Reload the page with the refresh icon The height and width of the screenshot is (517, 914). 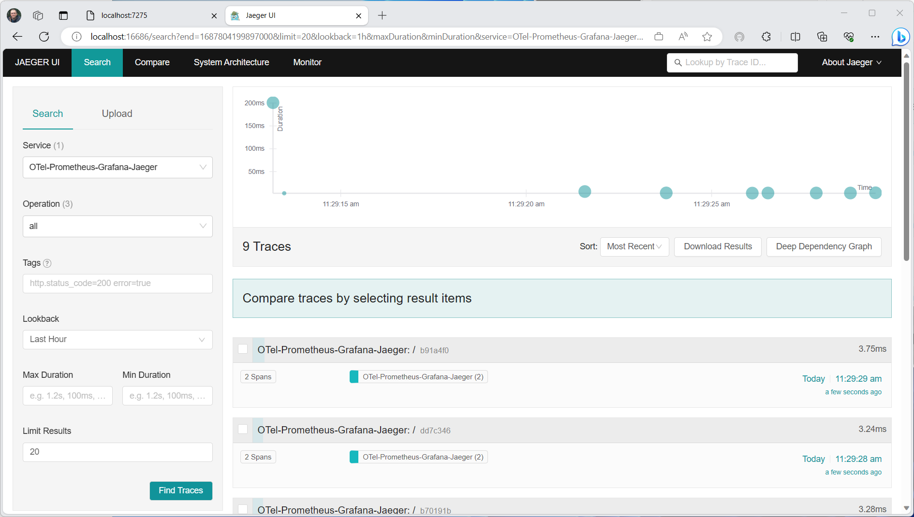point(44,37)
